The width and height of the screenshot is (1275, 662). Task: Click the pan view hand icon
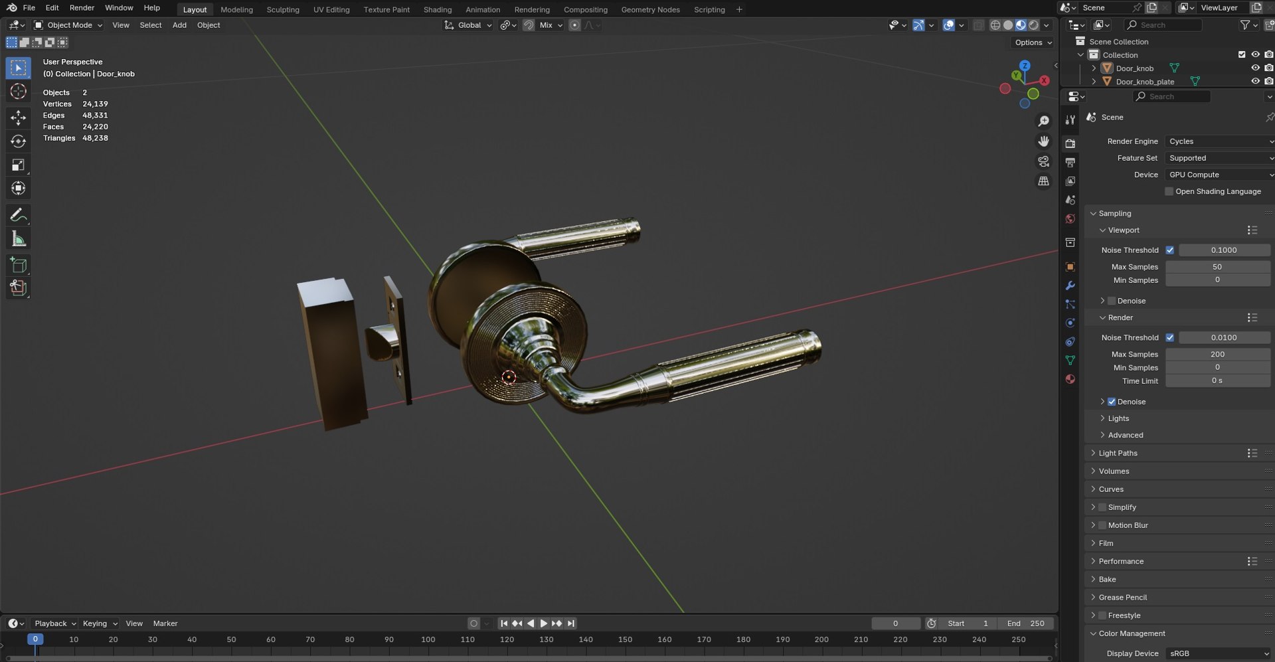coord(1044,141)
